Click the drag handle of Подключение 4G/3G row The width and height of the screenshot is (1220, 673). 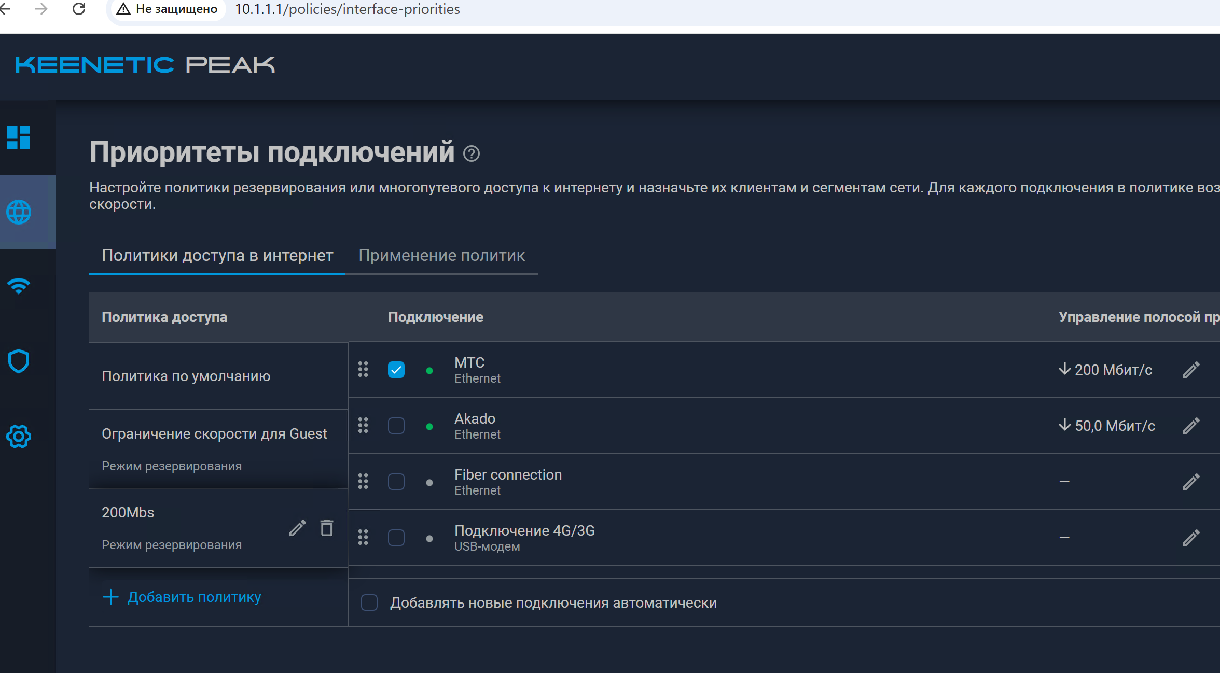(363, 538)
